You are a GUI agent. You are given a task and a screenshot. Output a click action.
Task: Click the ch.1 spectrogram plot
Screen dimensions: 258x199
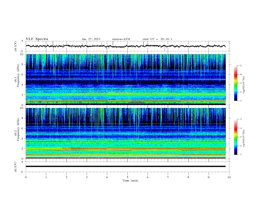coord(125,79)
